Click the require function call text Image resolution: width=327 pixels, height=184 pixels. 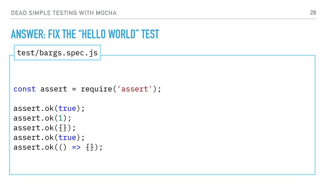coord(96,89)
